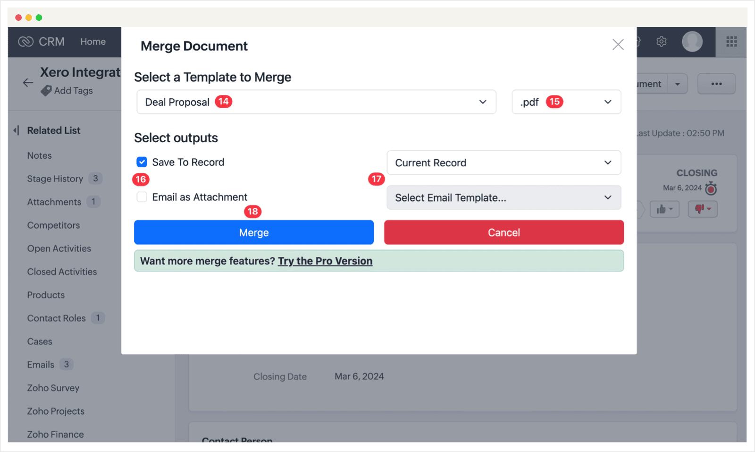Open Zoho Finance in the Related List
Screen dimensions: 755x452
(x=55, y=434)
